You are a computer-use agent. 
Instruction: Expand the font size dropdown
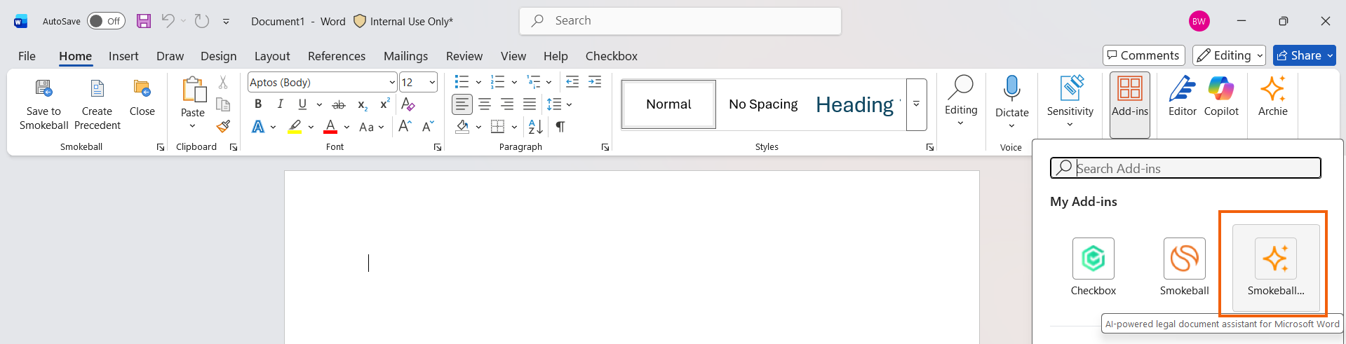[x=432, y=83]
